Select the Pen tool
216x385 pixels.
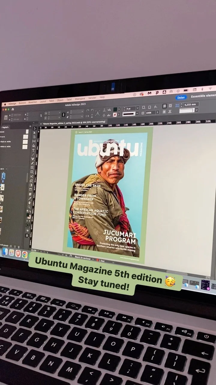[33, 159]
